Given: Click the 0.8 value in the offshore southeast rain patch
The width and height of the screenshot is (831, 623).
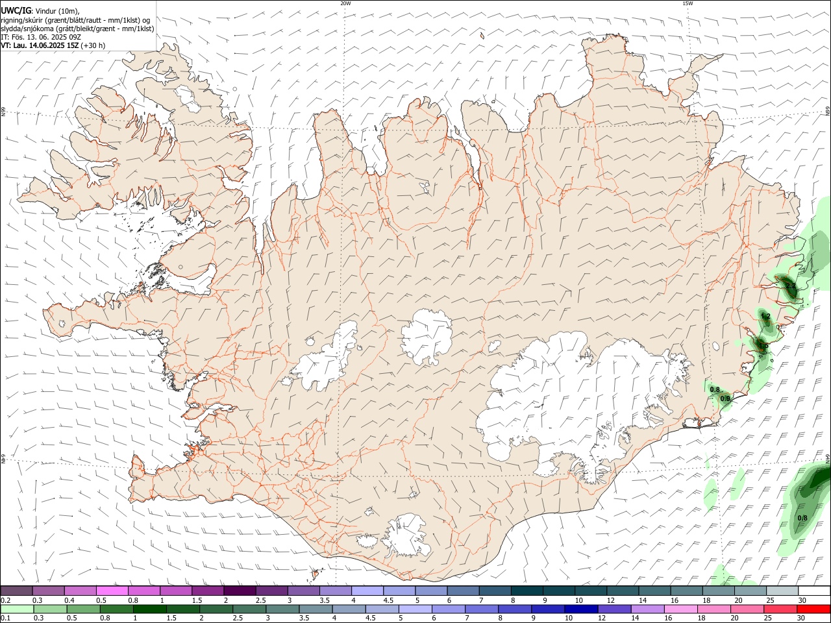Looking at the screenshot, I should (802, 518).
